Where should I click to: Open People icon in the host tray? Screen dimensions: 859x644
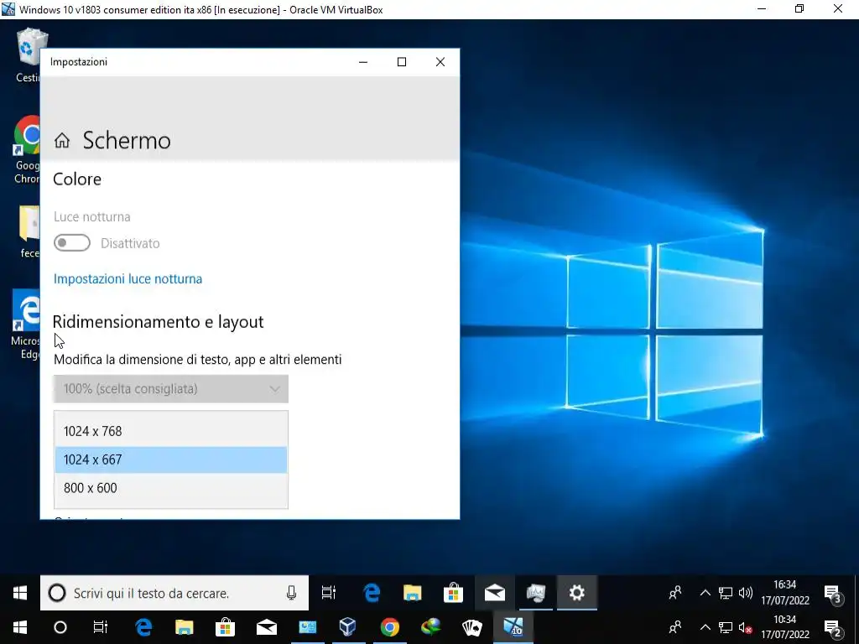[675, 627]
